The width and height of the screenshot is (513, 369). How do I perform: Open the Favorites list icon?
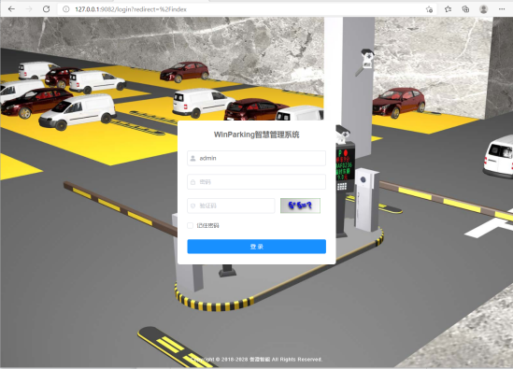[448, 9]
